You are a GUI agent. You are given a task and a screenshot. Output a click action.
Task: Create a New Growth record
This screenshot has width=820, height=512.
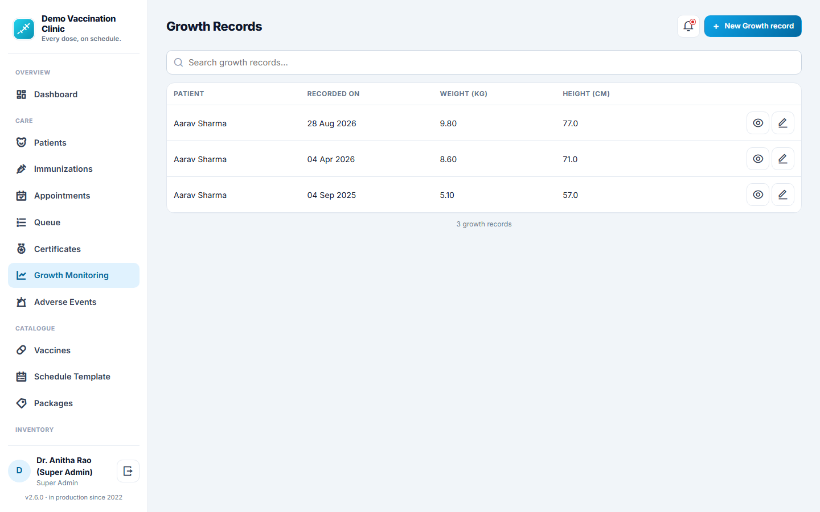pos(753,26)
